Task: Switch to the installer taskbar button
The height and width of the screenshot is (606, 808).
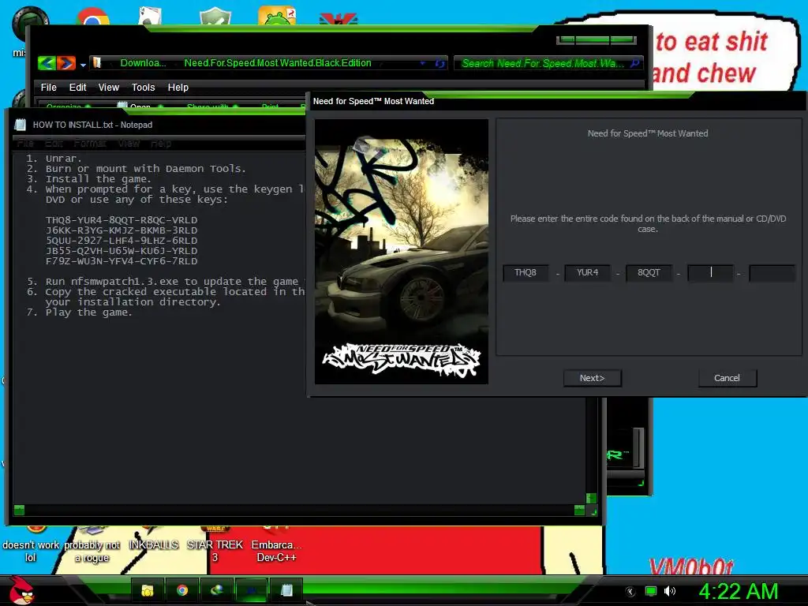Action: (x=252, y=590)
